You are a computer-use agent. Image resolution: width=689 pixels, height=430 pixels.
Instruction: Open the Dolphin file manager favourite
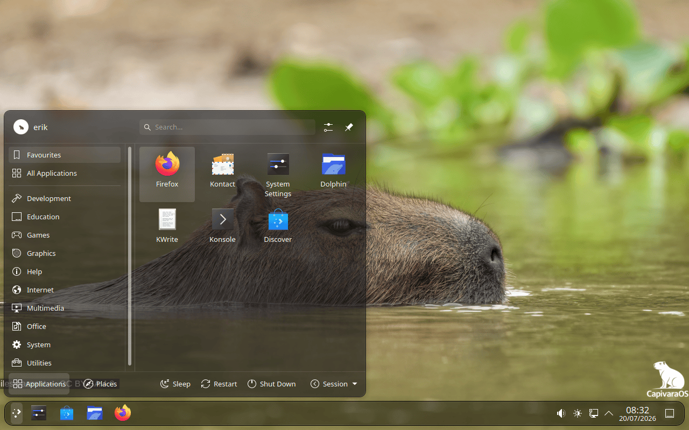333,174
